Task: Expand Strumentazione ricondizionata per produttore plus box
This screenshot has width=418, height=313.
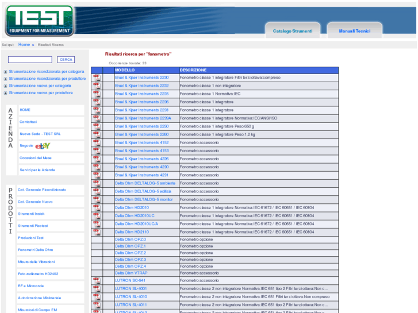Action: coord(5,79)
